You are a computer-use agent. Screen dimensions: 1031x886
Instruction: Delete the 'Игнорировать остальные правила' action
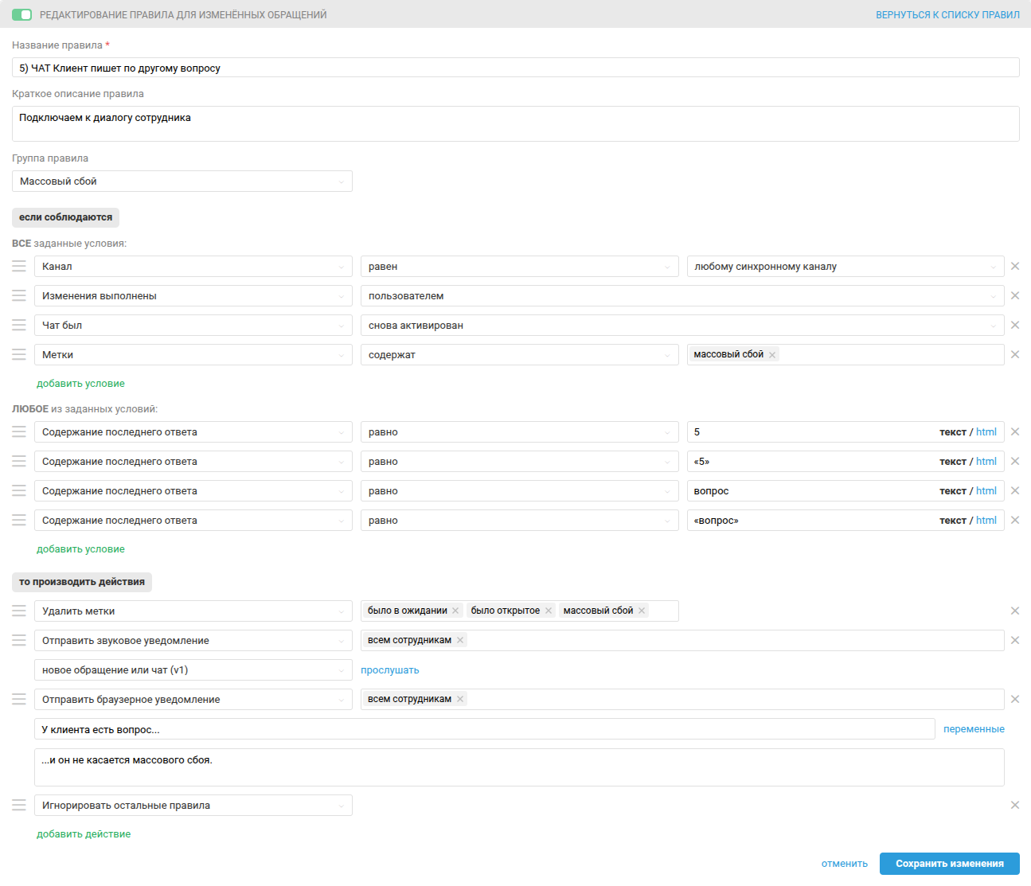pyautogui.click(x=1015, y=806)
